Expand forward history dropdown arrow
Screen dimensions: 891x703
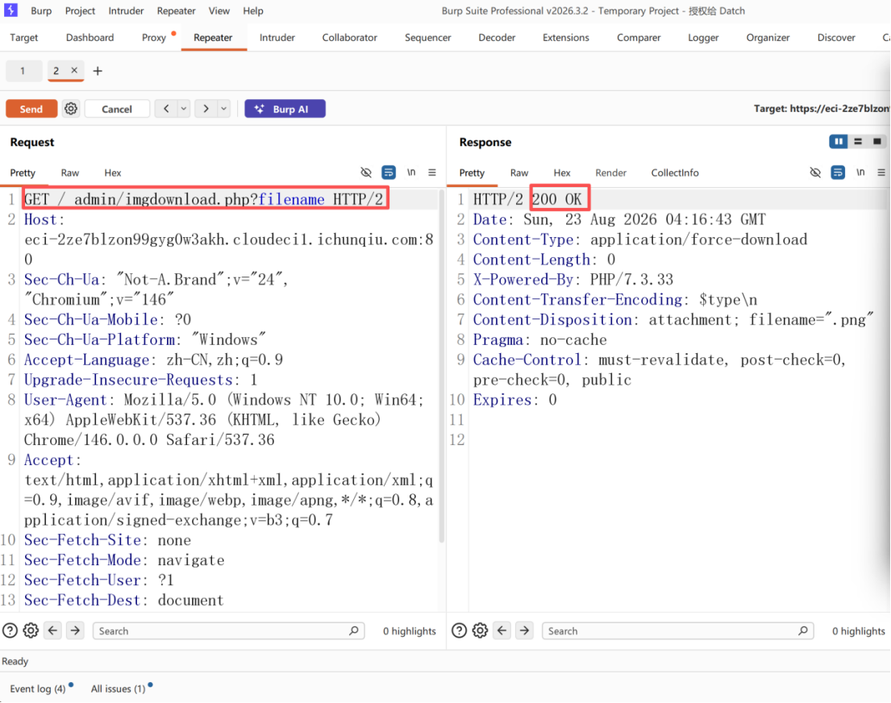point(224,109)
